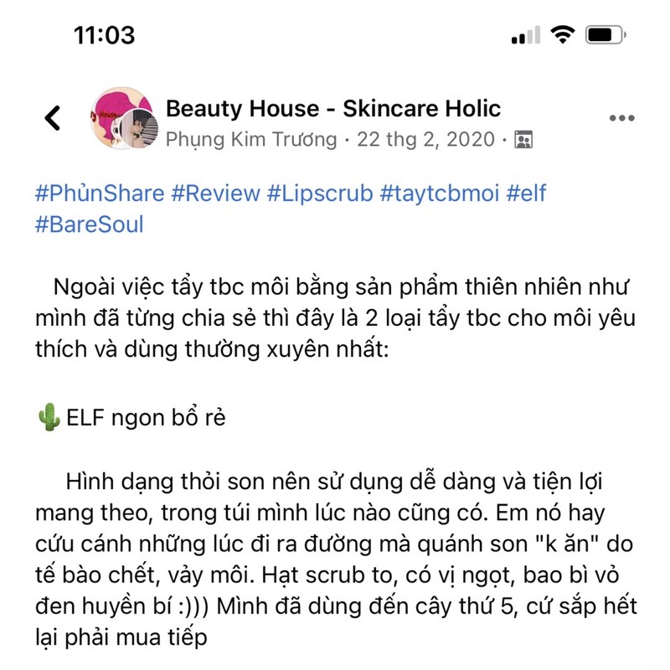
Task: Tap the Wi-Fi status icon
Action: [x=562, y=34]
